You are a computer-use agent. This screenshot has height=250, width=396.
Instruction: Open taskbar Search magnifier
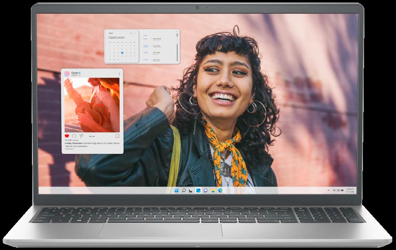[183, 191]
